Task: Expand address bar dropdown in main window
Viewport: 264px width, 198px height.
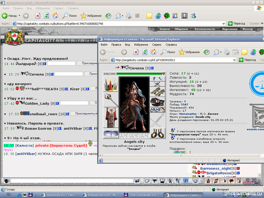Action: point(224,24)
